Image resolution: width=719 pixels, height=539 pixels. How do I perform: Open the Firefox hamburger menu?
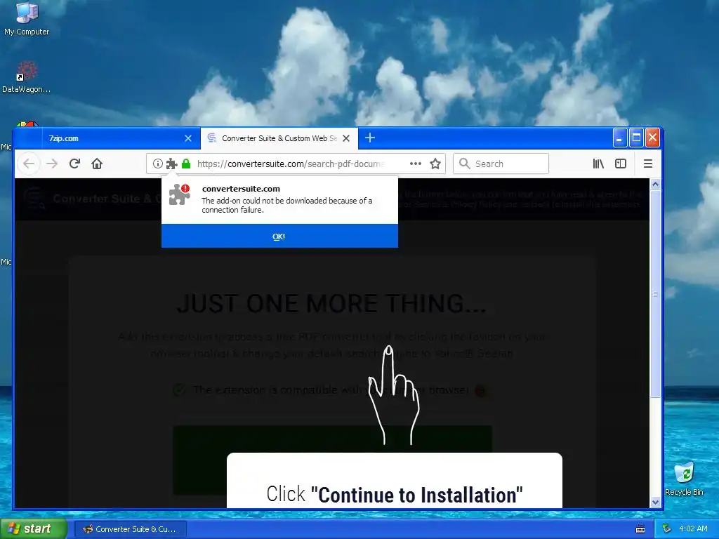pyautogui.click(x=648, y=164)
